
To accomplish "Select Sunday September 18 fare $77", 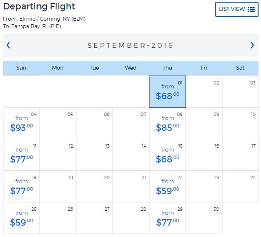I will pyautogui.click(x=22, y=187).
